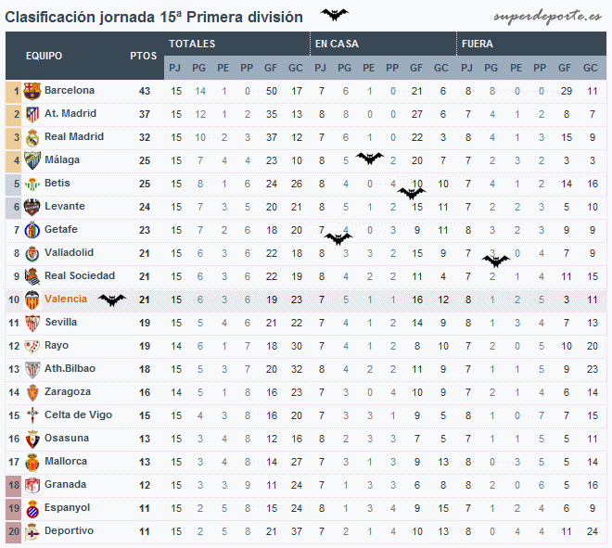Open the Real Sociedad team link
This screenshot has height=548, width=612.
tap(80, 275)
